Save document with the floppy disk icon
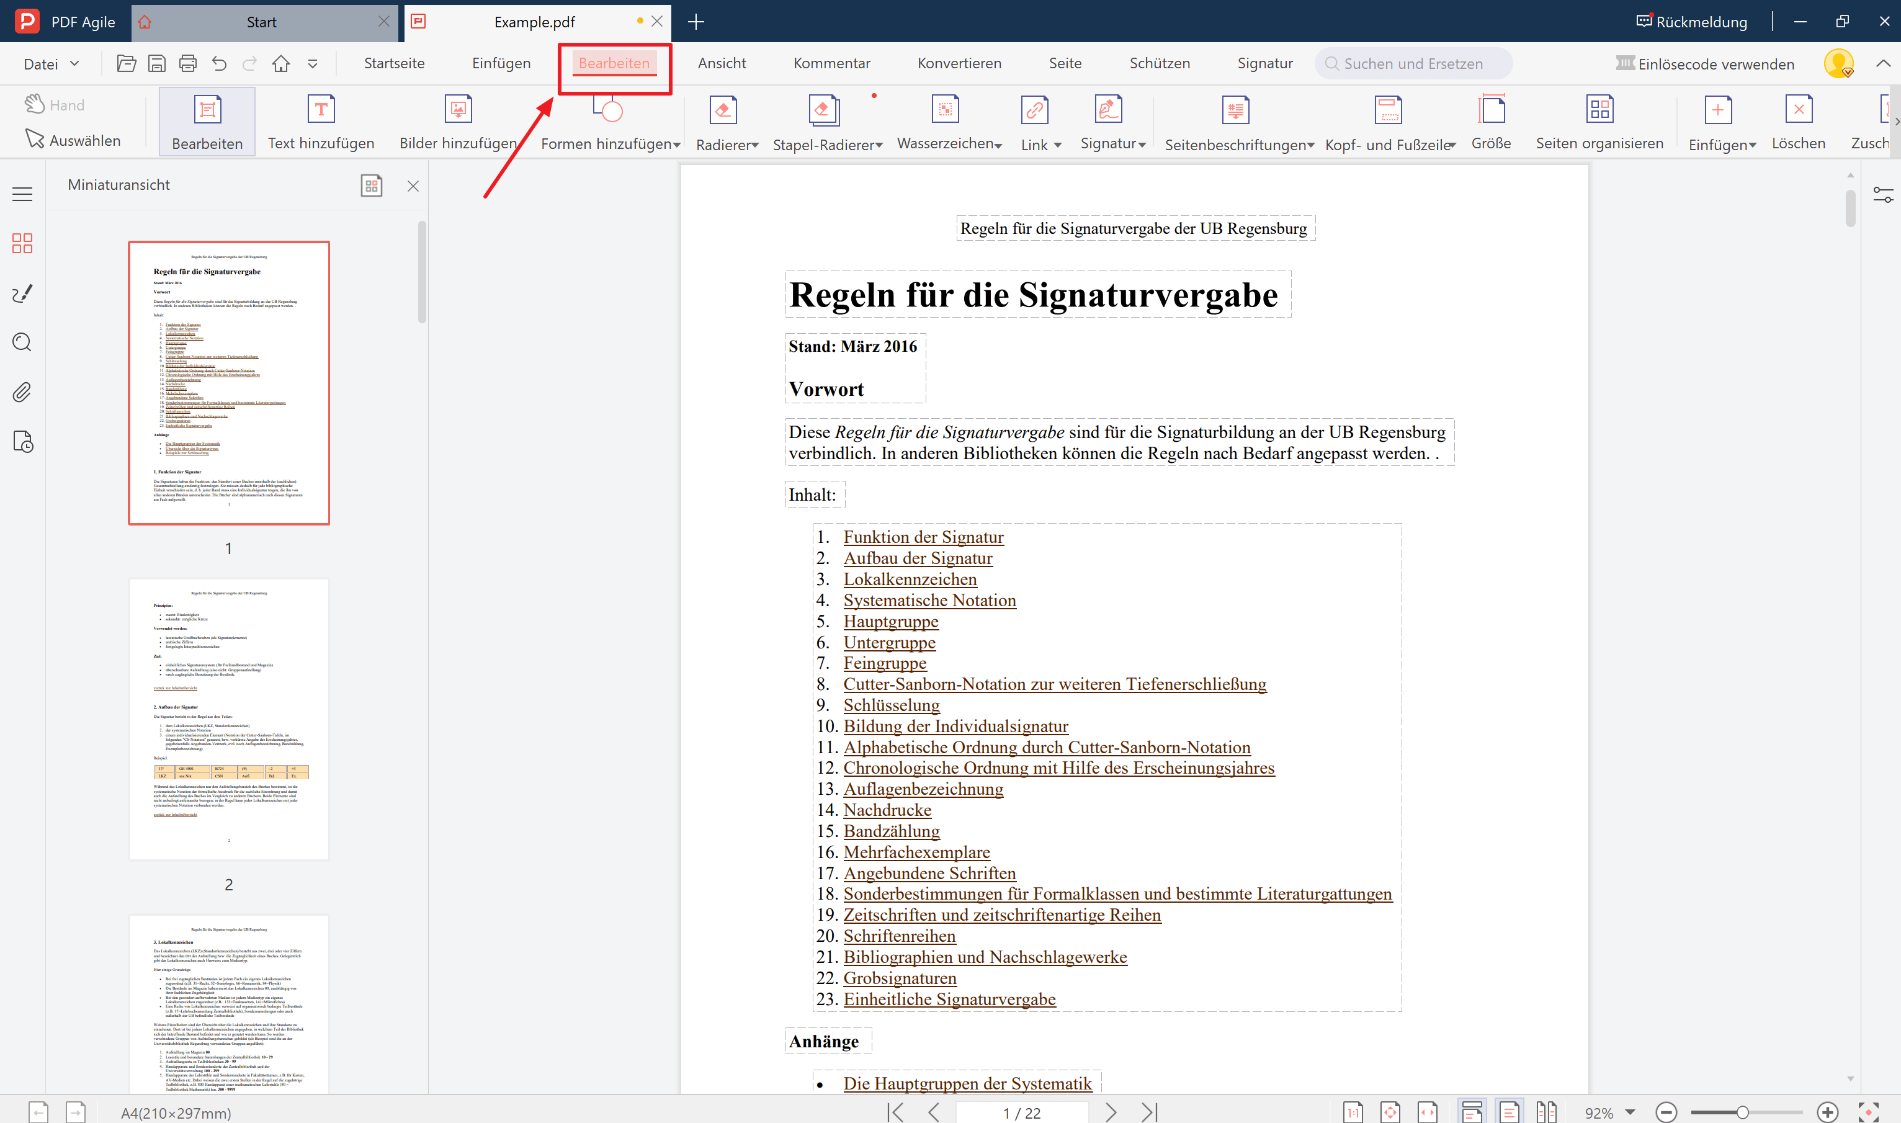The width and height of the screenshot is (1901, 1123). click(156, 63)
